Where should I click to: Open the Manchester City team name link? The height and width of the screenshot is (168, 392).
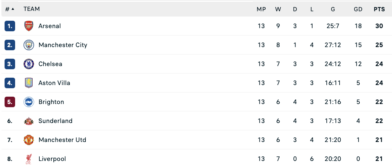tap(63, 45)
